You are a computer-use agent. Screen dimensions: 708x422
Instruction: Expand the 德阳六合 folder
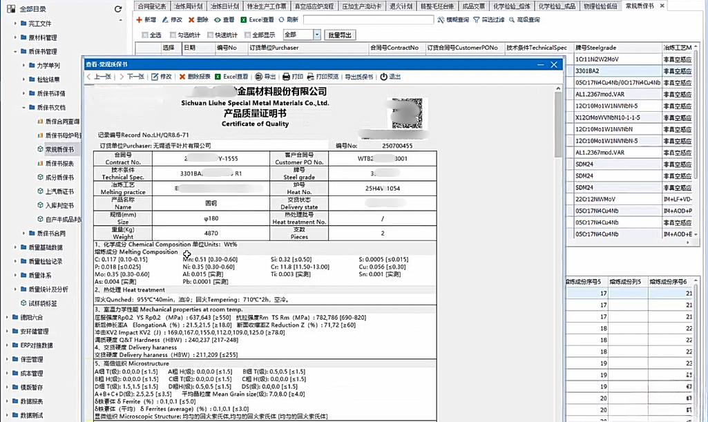tap(6, 317)
